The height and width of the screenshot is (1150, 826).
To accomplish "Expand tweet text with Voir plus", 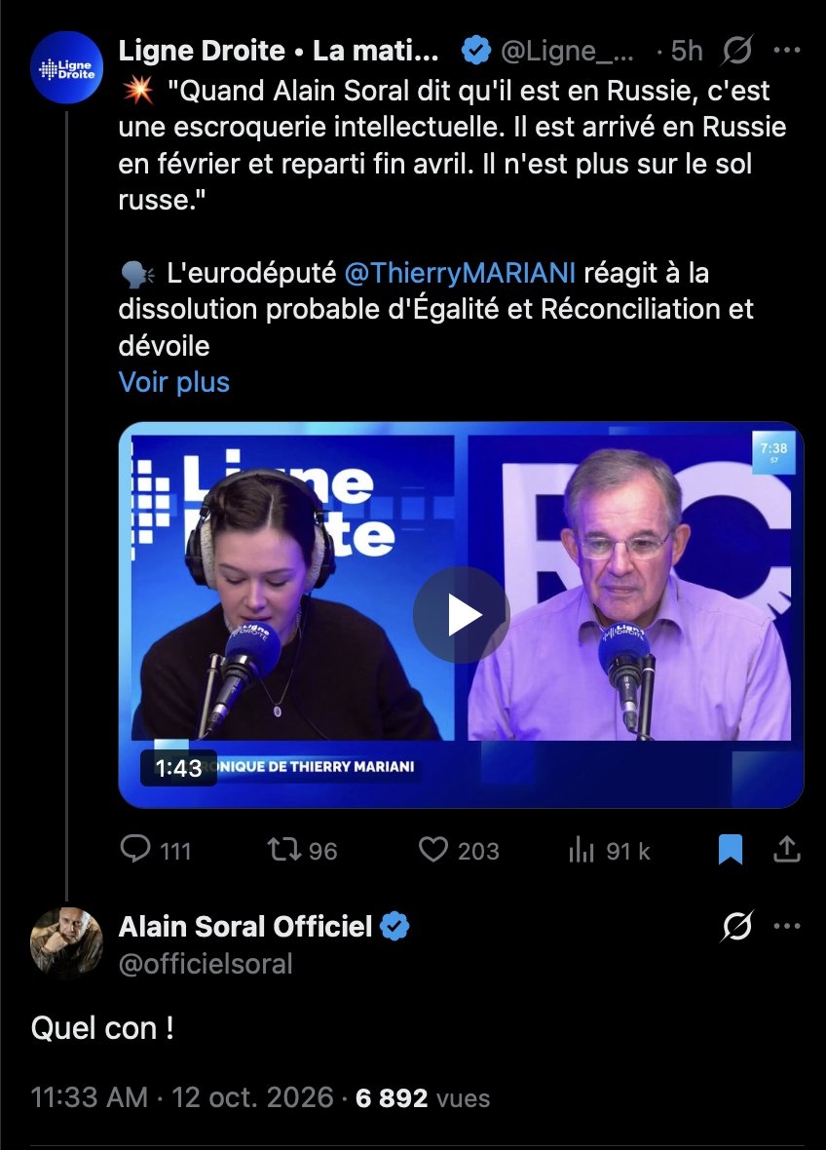I will [x=174, y=382].
